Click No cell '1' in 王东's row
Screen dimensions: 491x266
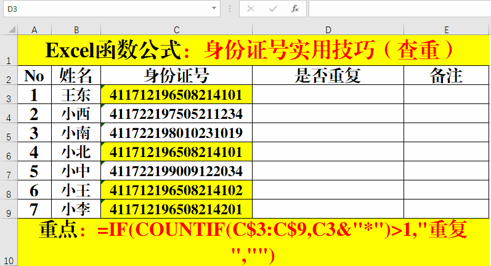(34, 94)
